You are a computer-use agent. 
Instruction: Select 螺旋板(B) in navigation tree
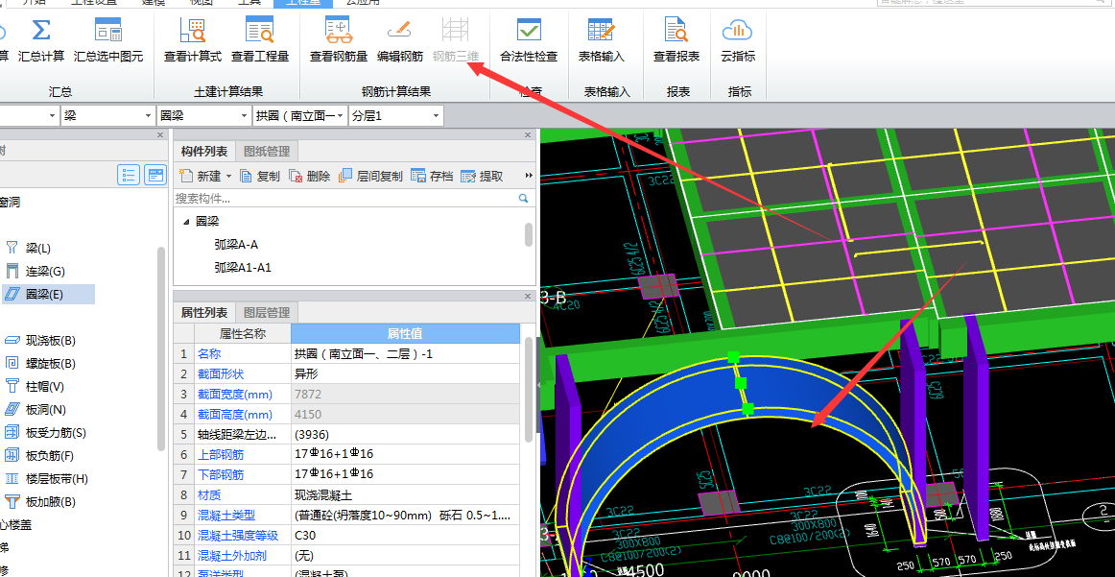coord(51,364)
